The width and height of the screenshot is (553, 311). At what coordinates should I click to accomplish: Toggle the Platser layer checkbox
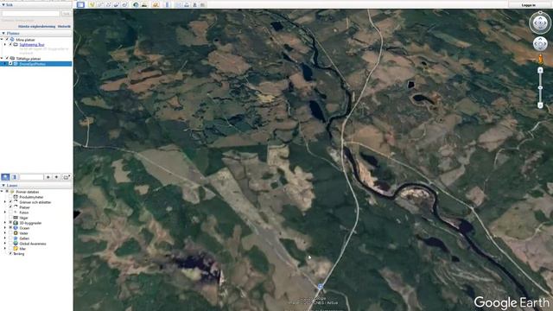point(10,207)
